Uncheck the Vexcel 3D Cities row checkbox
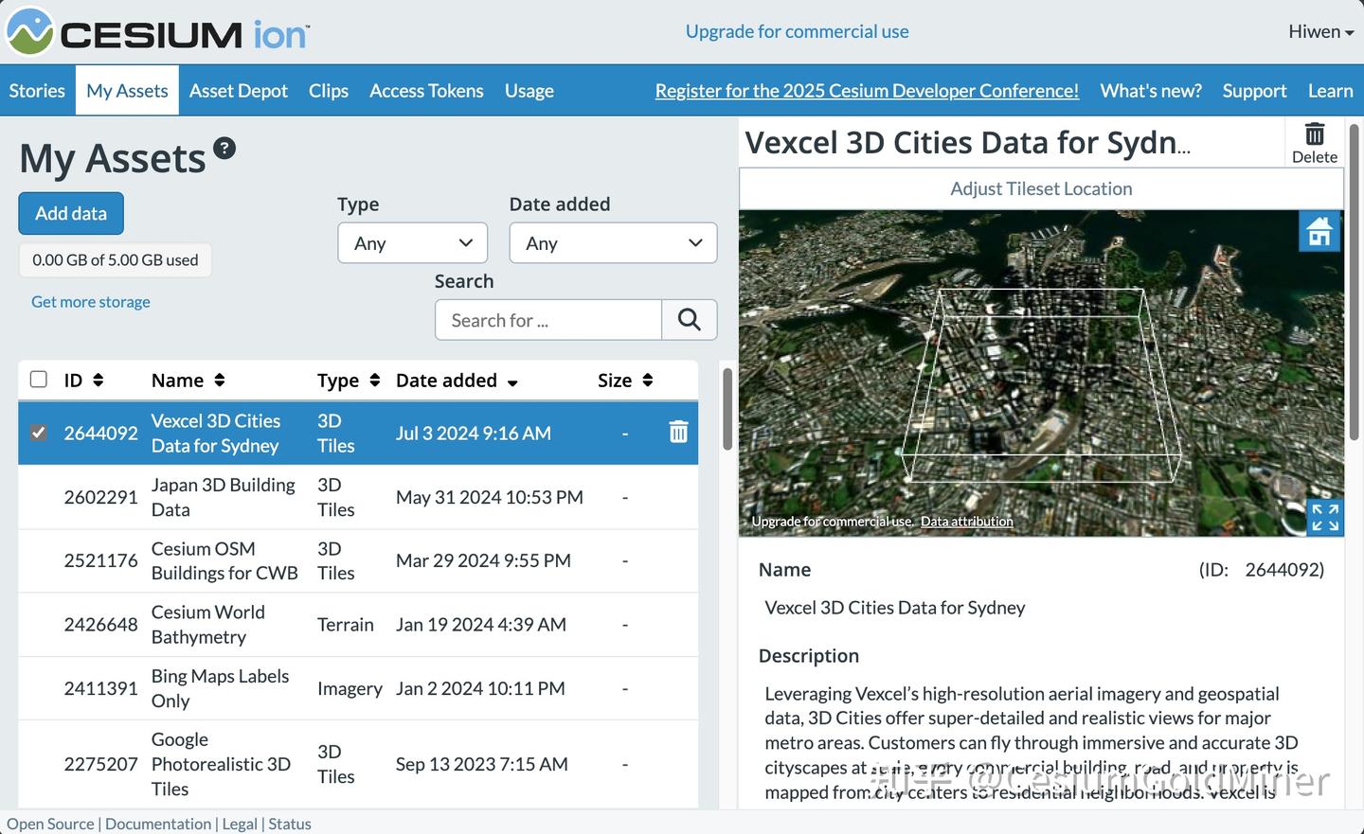 click(39, 433)
